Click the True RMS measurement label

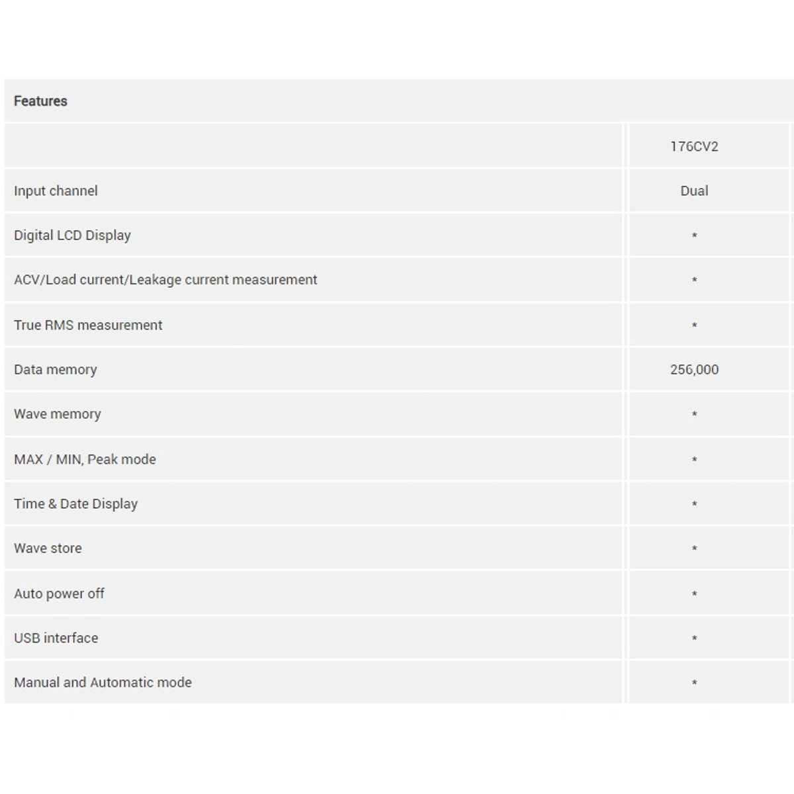click(88, 325)
